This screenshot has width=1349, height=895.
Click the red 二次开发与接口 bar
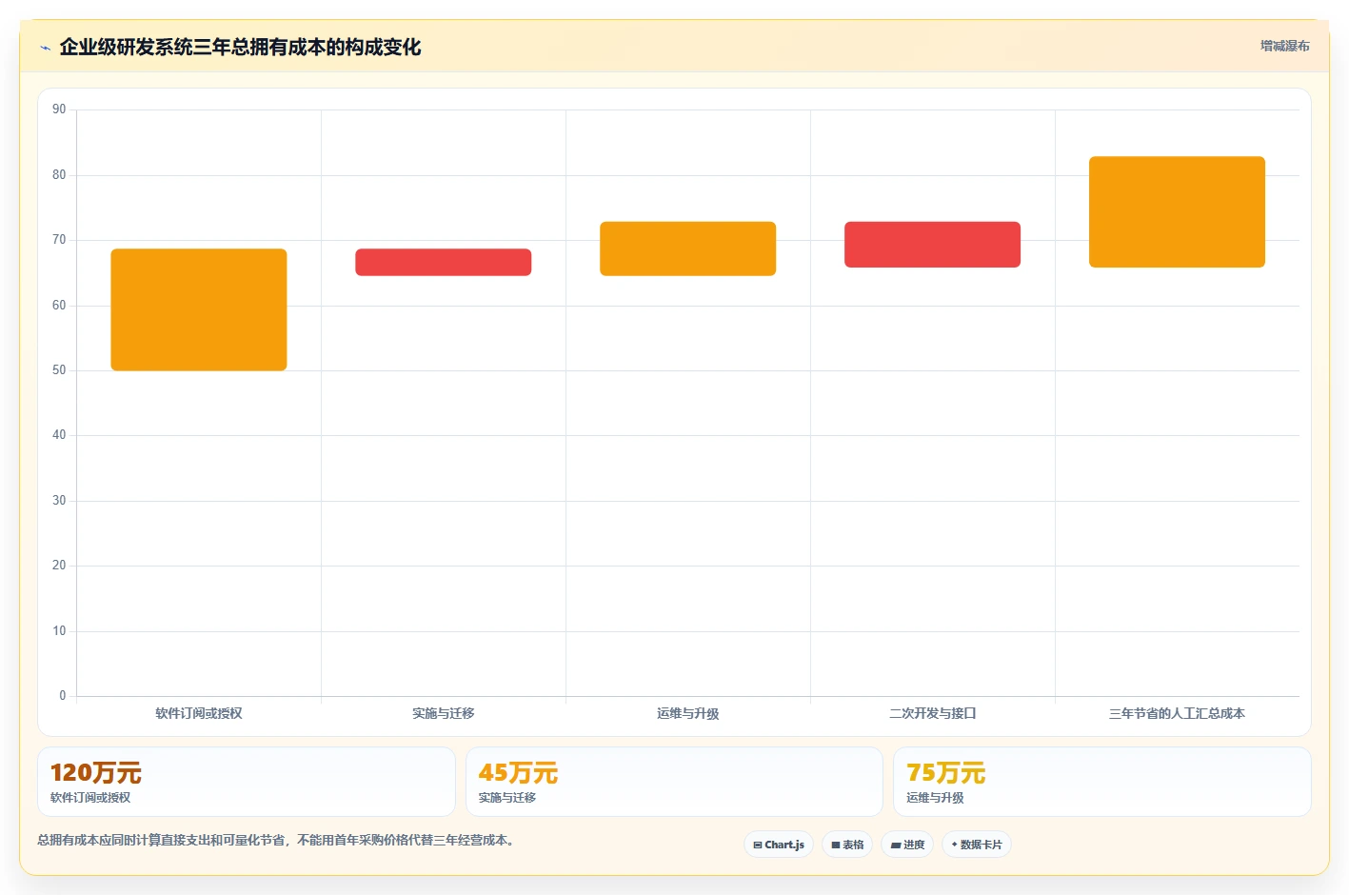933,245
